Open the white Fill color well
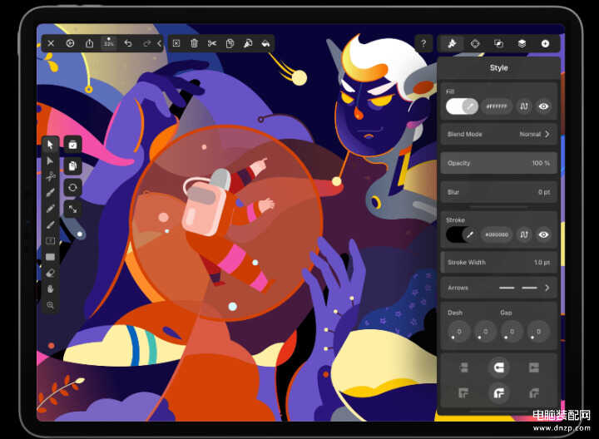Viewport: 599px width, 439px height. click(x=462, y=106)
